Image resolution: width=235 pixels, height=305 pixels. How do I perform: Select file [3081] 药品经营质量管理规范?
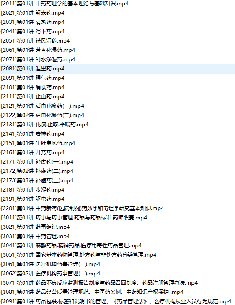tap(92, 292)
